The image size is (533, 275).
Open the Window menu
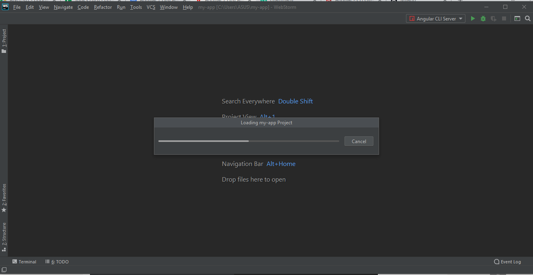click(x=169, y=7)
